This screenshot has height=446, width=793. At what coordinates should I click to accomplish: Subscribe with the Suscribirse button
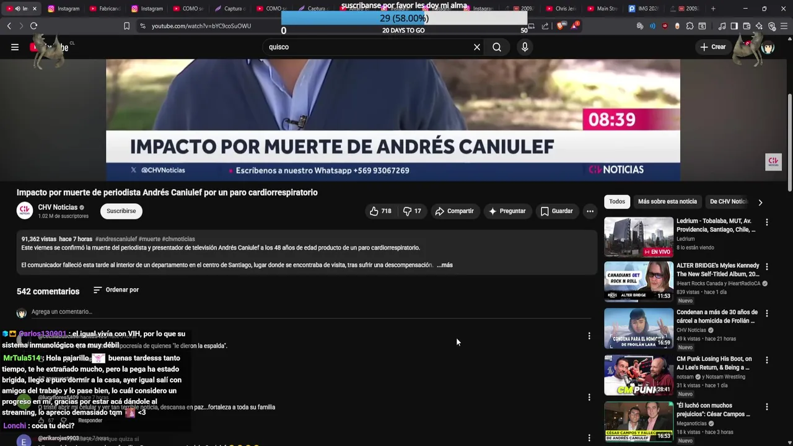(121, 211)
